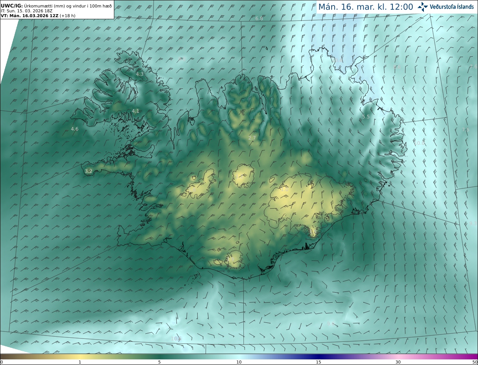Pick the dark green band near 5
Image resolution: width=478 pixels, height=365 pixels.
tap(159, 357)
